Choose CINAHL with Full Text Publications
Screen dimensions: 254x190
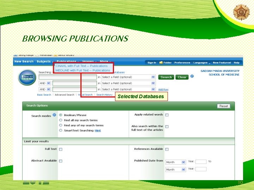pos(81,66)
